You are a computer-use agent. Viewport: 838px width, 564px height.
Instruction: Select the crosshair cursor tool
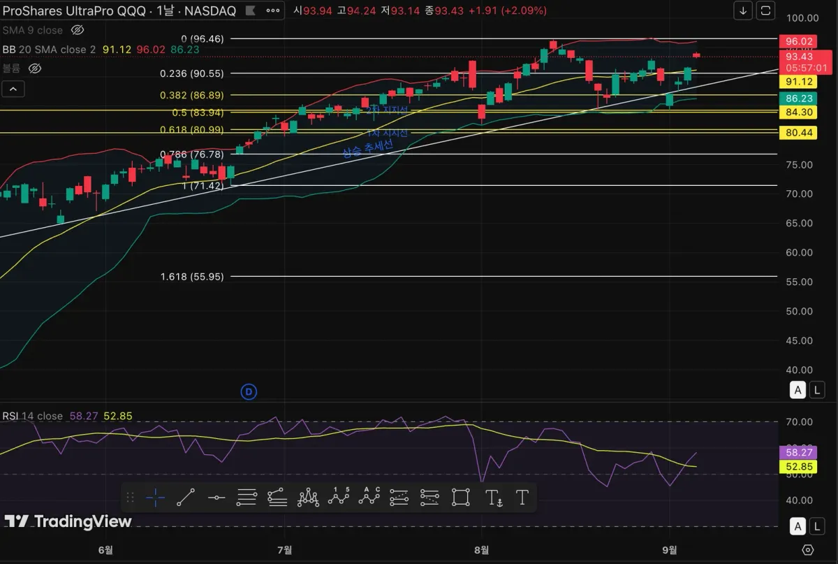click(x=155, y=498)
